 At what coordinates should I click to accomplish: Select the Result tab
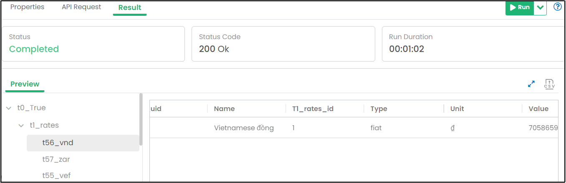pyautogui.click(x=130, y=7)
